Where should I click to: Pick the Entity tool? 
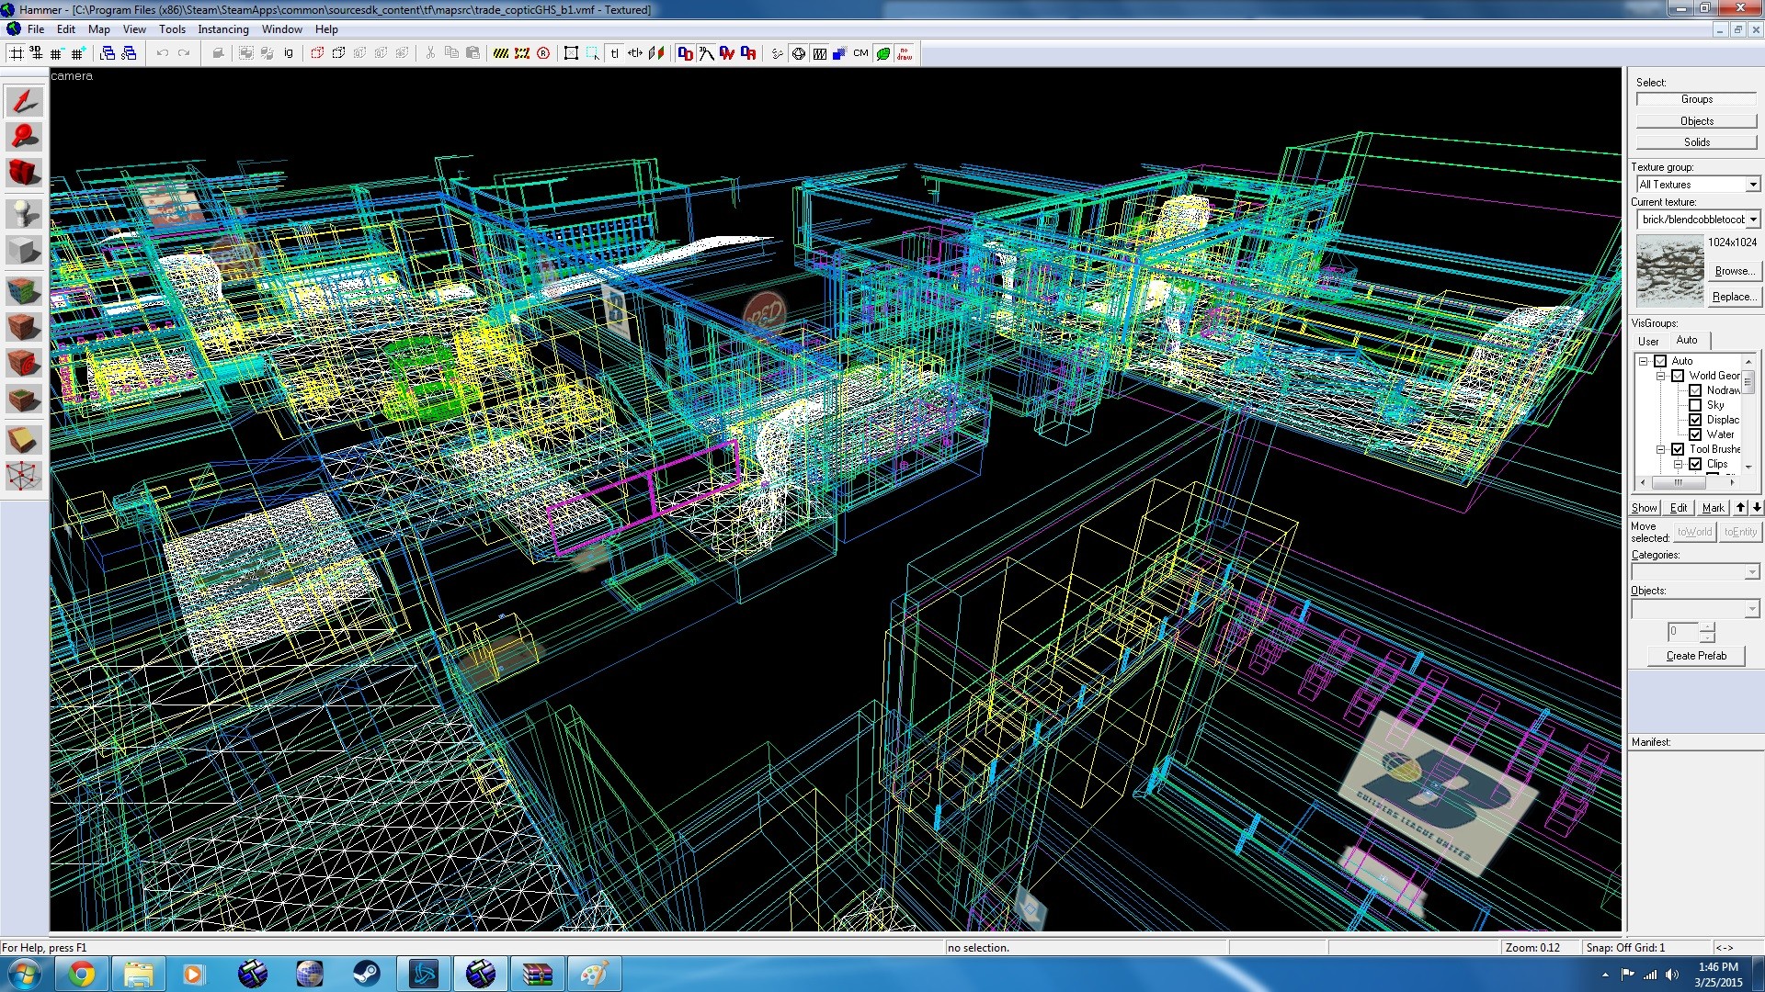coord(24,215)
